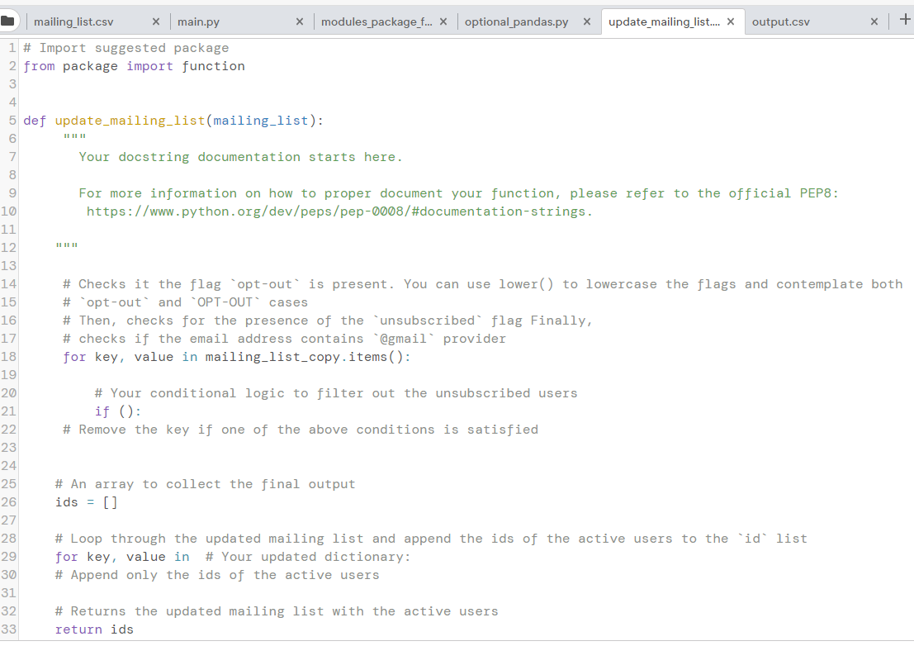Switch to mailing_list.csv tab

tap(73, 21)
